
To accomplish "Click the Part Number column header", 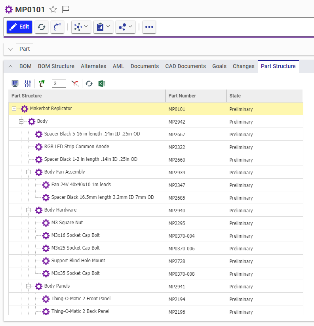I will [x=196, y=96].
